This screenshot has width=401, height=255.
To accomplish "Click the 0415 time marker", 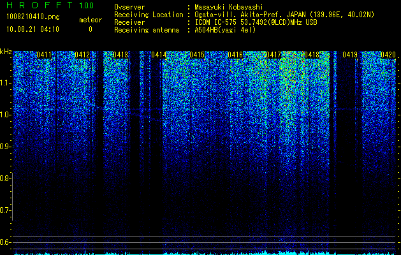I will click(197, 55).
